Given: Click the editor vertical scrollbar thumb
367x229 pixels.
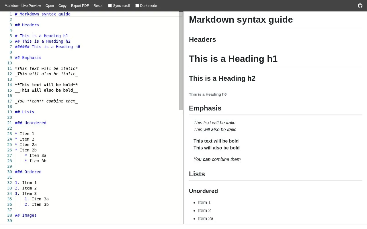Looking at the screenshot, I should pos(181,61).
